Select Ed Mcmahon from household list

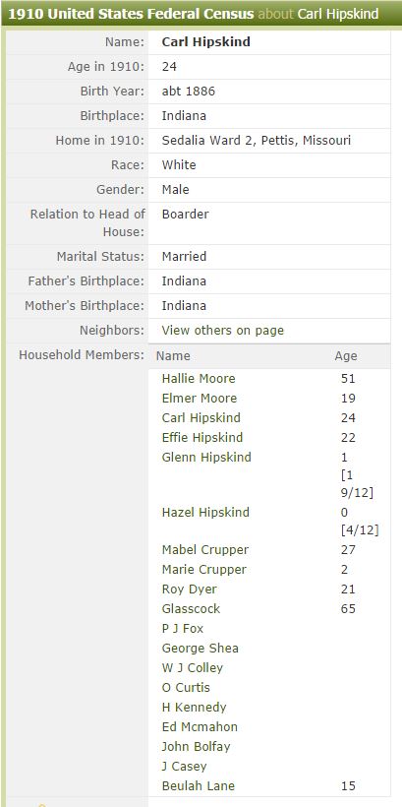point(200,727)
